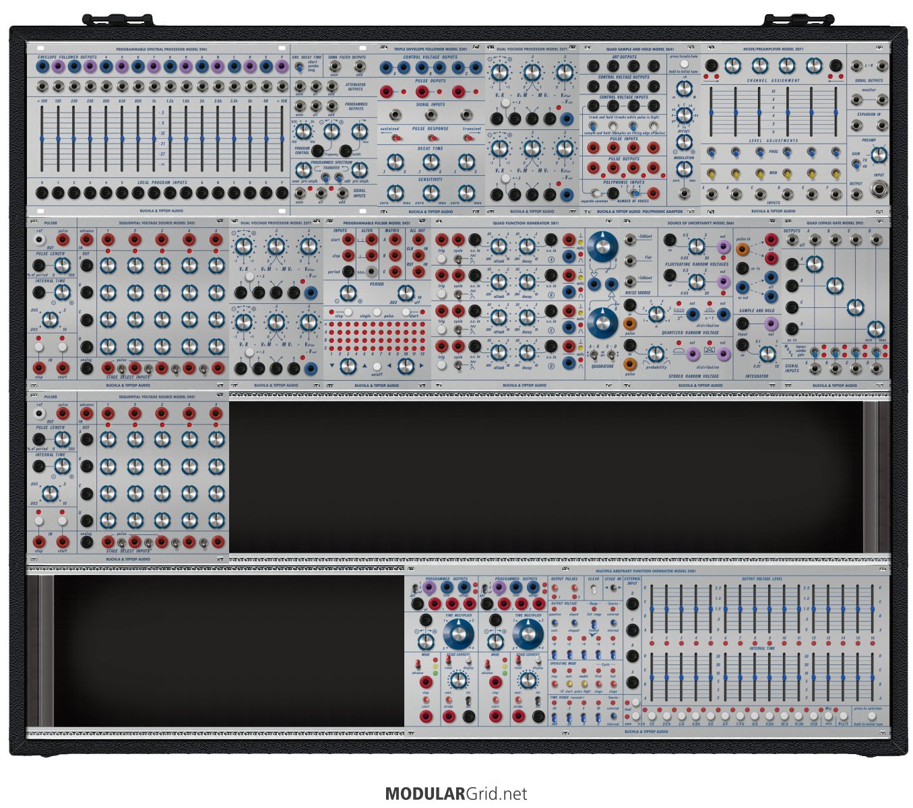Toggle the sustained Pulse Response switch
This screenshot has width=913, height=808.
click(396, 137)
